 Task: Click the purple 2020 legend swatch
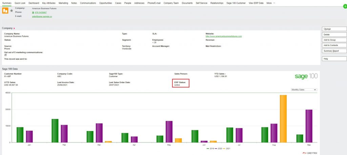click(216, 149)
